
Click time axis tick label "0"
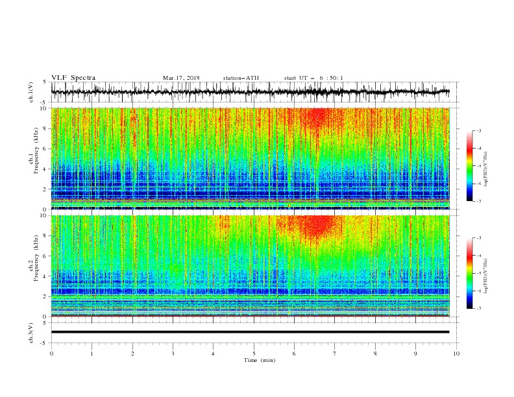(x=51, y=354)
